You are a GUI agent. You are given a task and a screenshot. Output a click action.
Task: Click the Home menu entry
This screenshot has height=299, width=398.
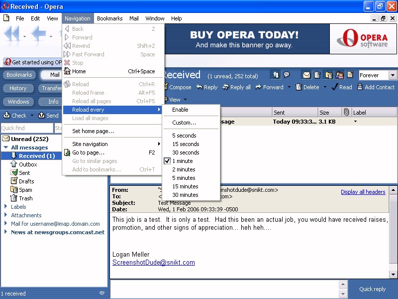pos(112,71)
